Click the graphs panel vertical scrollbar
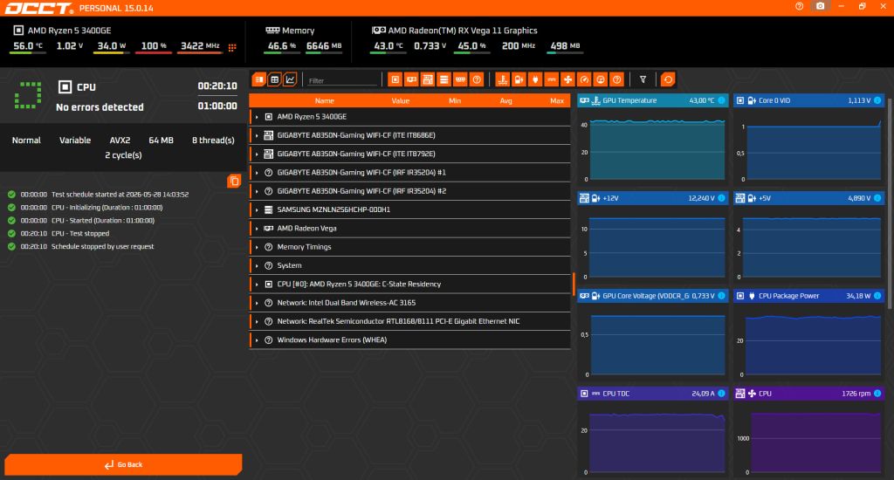Screen dimensions: 894x480 tap(890, 202)
